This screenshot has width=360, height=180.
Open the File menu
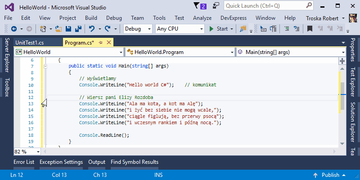8,18
